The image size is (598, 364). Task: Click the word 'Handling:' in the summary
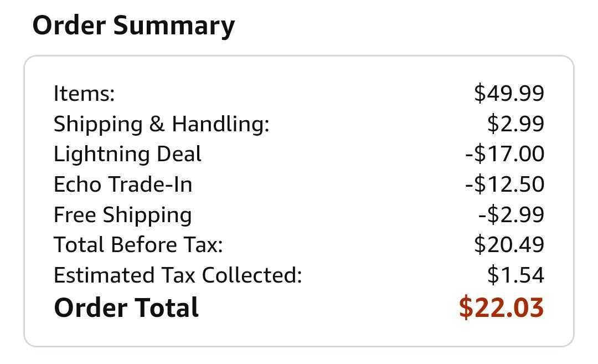coord(220,124)
